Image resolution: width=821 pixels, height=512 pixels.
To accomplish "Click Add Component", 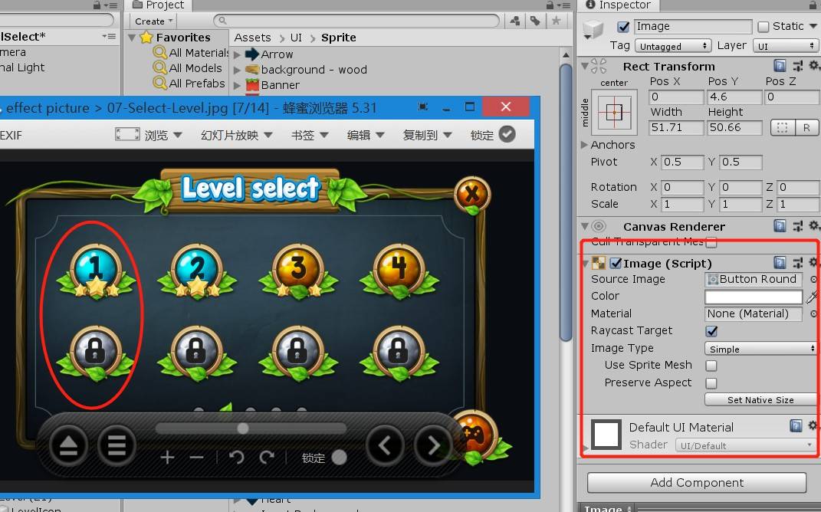I will point(696,483).
